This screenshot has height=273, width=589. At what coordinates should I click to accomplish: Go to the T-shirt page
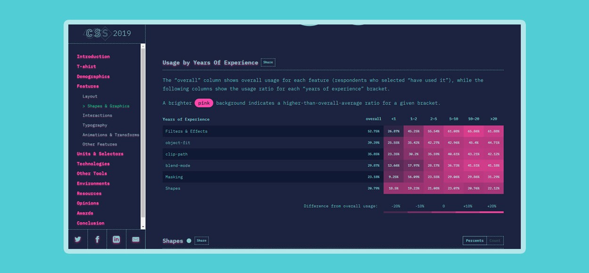tap(86, 66)
